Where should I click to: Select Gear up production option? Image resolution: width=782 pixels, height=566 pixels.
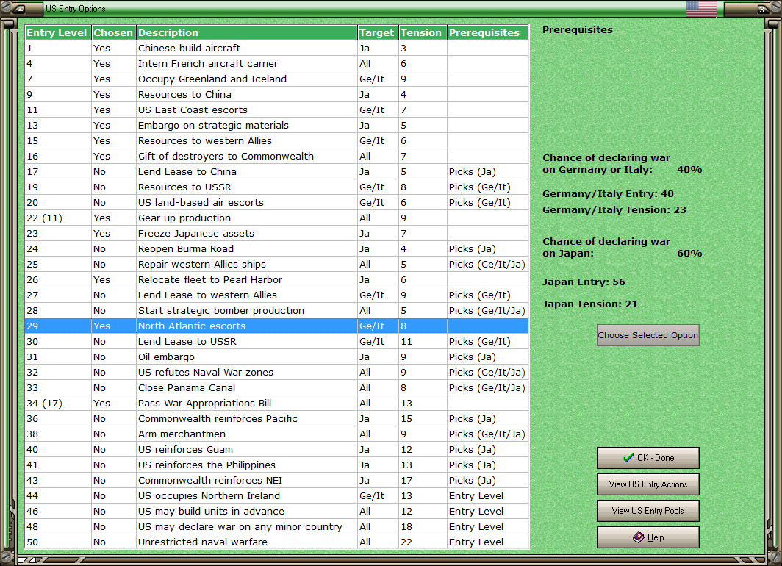pos(277,218)
